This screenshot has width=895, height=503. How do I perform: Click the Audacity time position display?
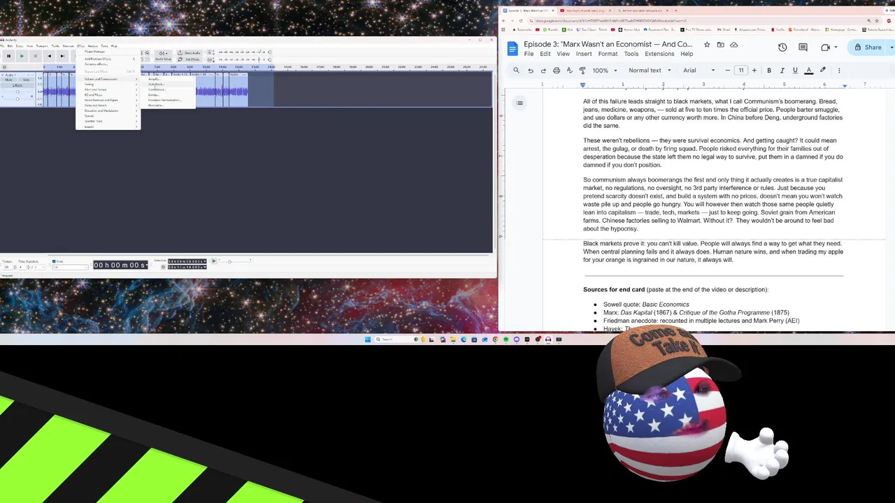pos(120,265)
